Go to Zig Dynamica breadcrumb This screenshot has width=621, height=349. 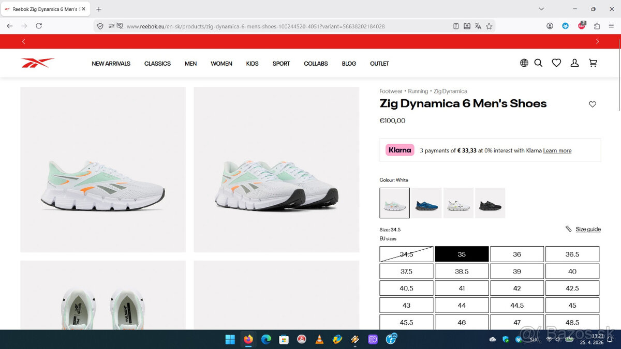pyautogui.click(x=450, y=91)
